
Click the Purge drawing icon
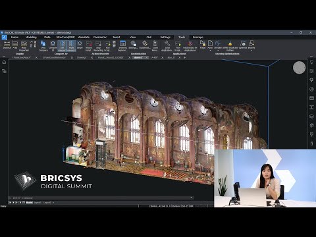(x=203, y=45)
